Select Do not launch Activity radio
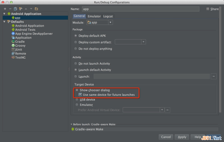The width and height of the screenshot is (224, 142). (76, 63)
